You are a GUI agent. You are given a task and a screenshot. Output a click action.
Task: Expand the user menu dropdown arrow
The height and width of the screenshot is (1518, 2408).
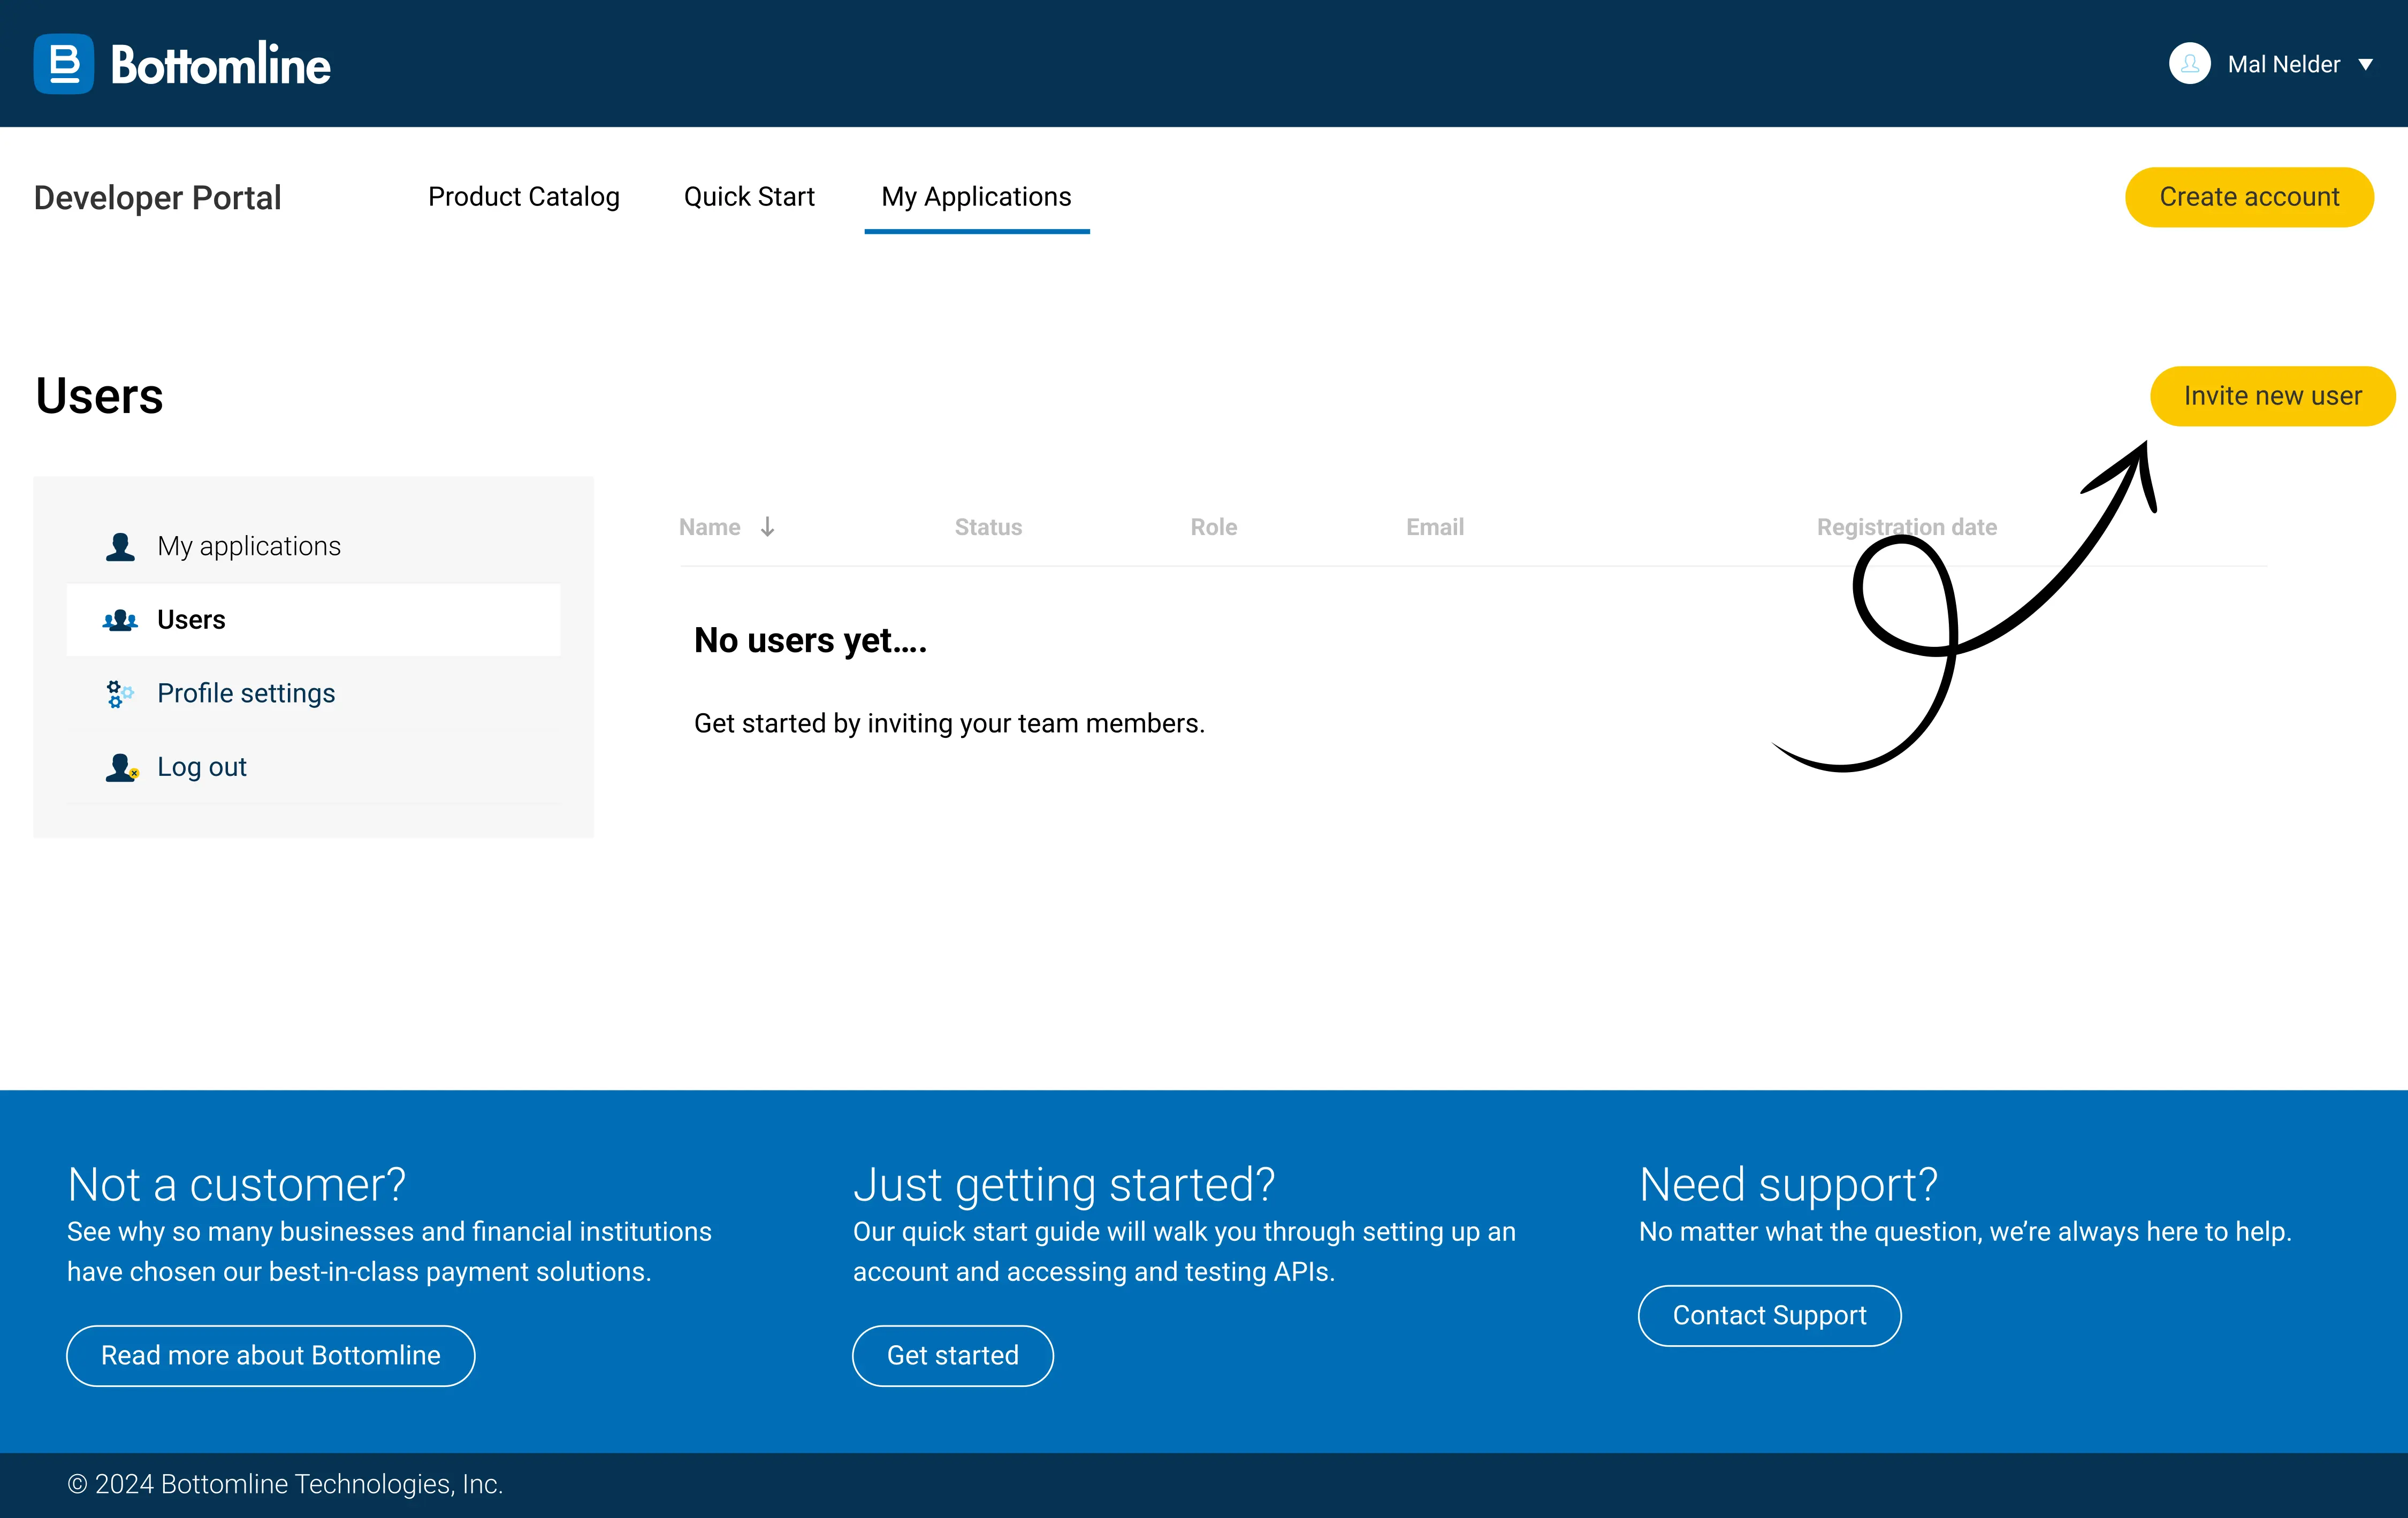click(2366, 65)
